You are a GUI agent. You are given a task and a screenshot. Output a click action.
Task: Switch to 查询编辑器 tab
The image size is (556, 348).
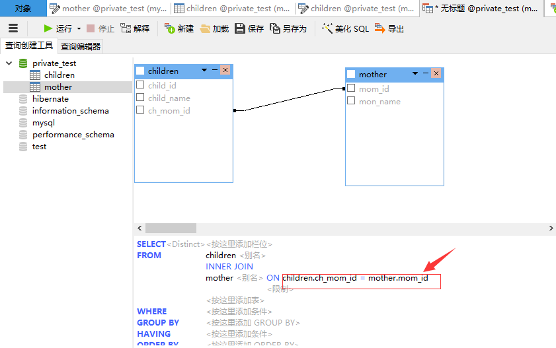tap(81, 46)
